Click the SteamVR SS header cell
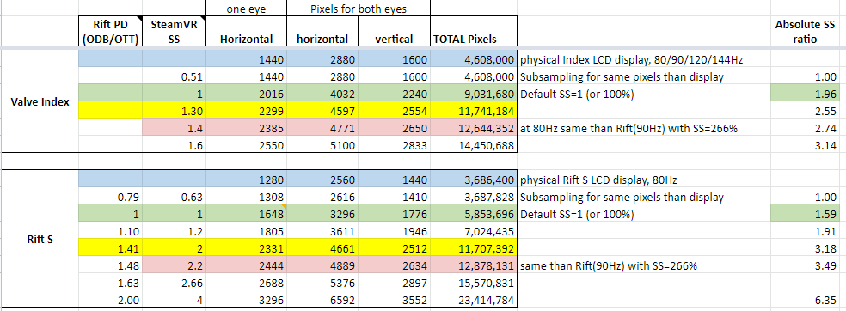 [175, 32]
